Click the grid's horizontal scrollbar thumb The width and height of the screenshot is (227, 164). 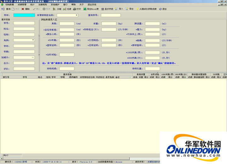[x=66, y=158]
